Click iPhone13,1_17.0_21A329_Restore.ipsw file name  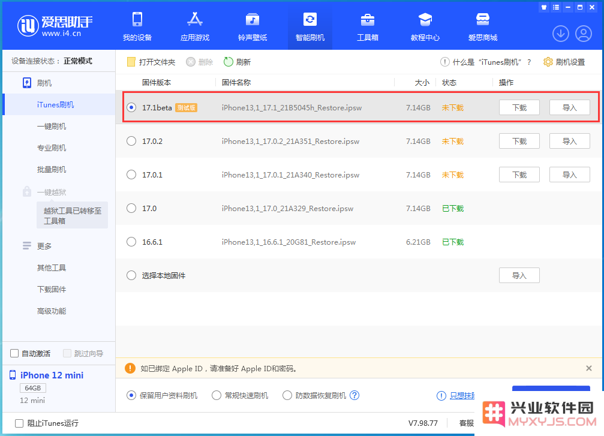[287, 208]
